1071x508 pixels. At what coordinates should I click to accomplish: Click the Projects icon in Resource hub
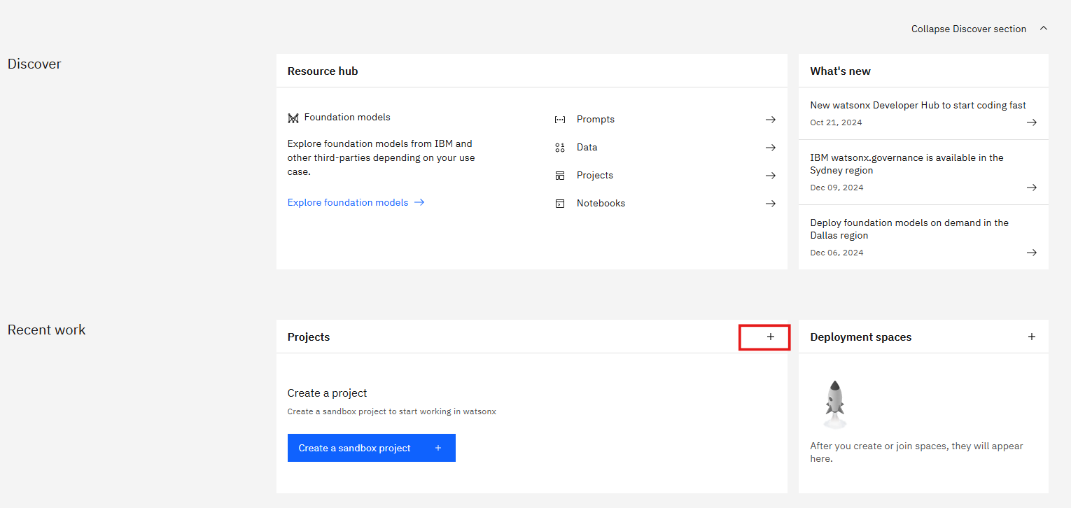[559, 176]
